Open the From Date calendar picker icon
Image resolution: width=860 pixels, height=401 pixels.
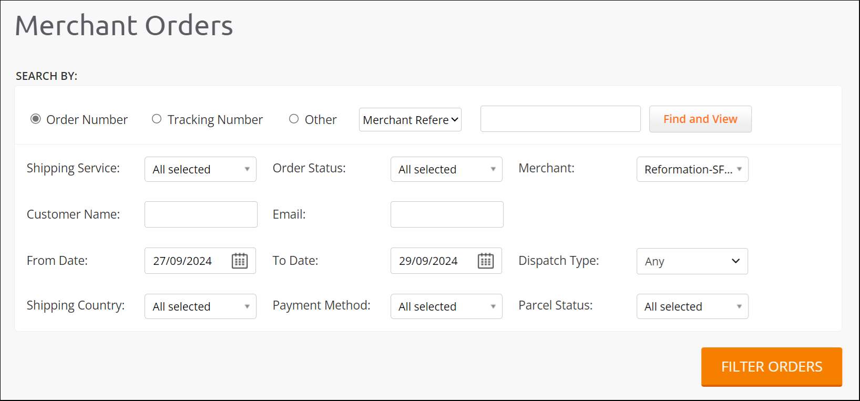pos(240,261)
